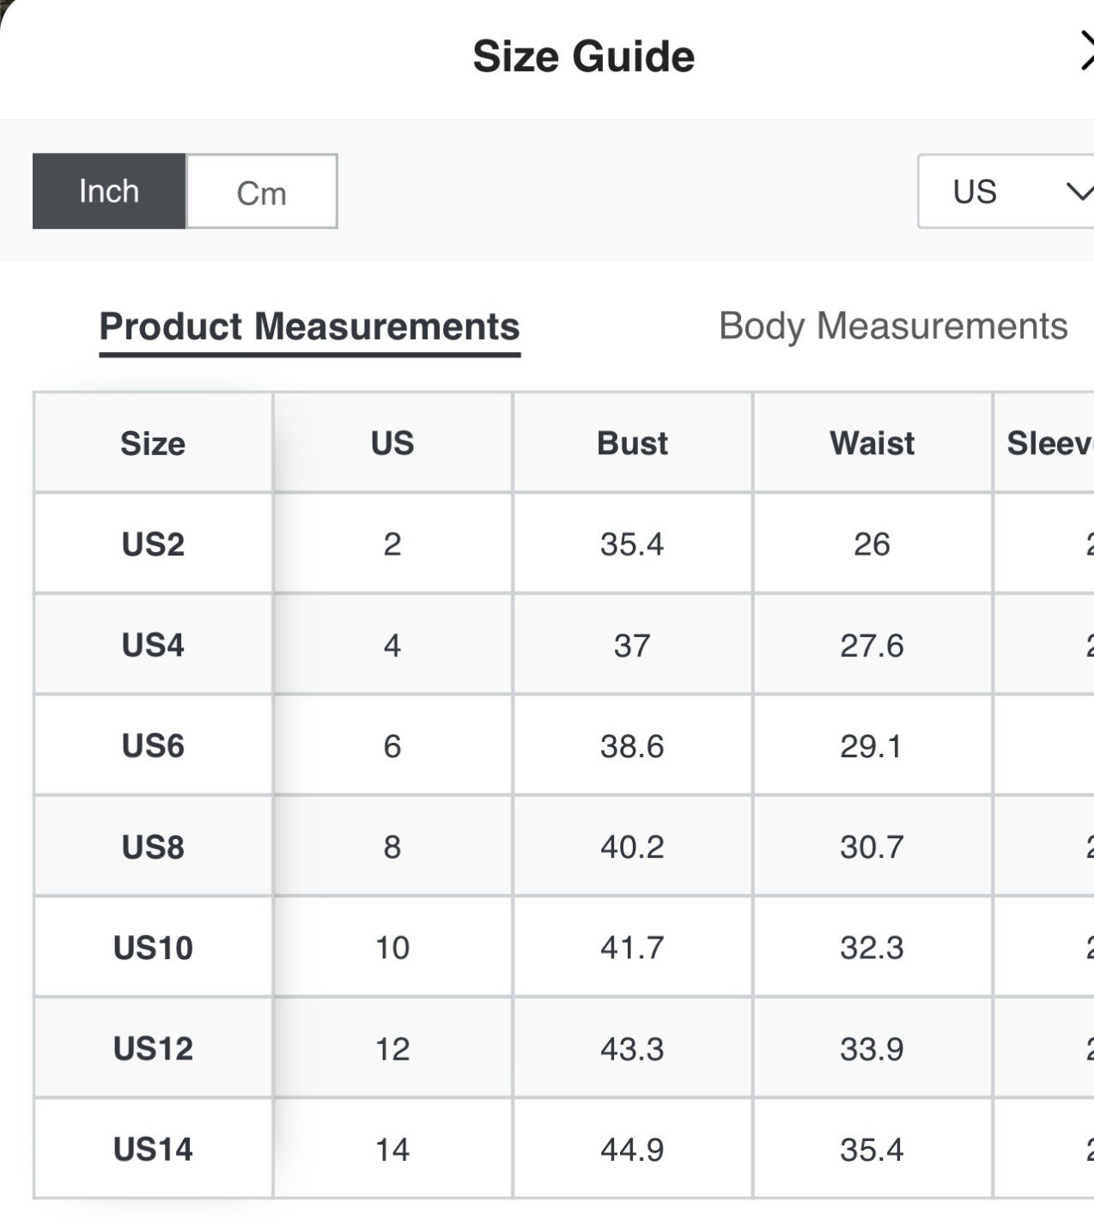Click the partially visible Sleeve header
This screenshot has width=1094, height=1221.
coord(1049,443)
